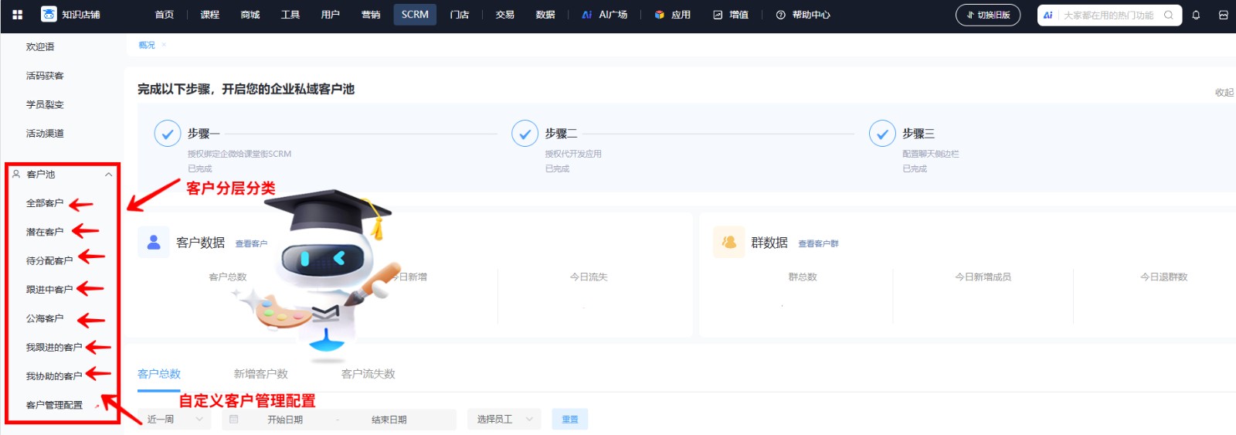Screen dimensions: 1236x435
Task: Open the 门店 menu
Action: tap(460, 15)
